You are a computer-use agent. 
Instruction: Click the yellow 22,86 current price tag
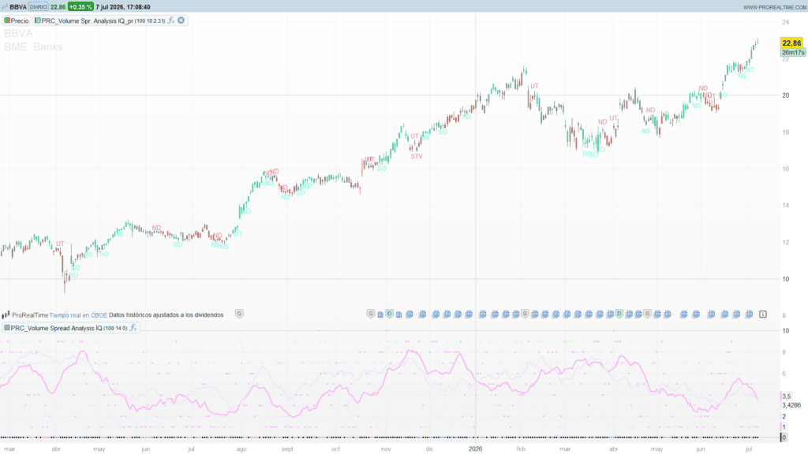pyautogui.click(x=791, y=43)
